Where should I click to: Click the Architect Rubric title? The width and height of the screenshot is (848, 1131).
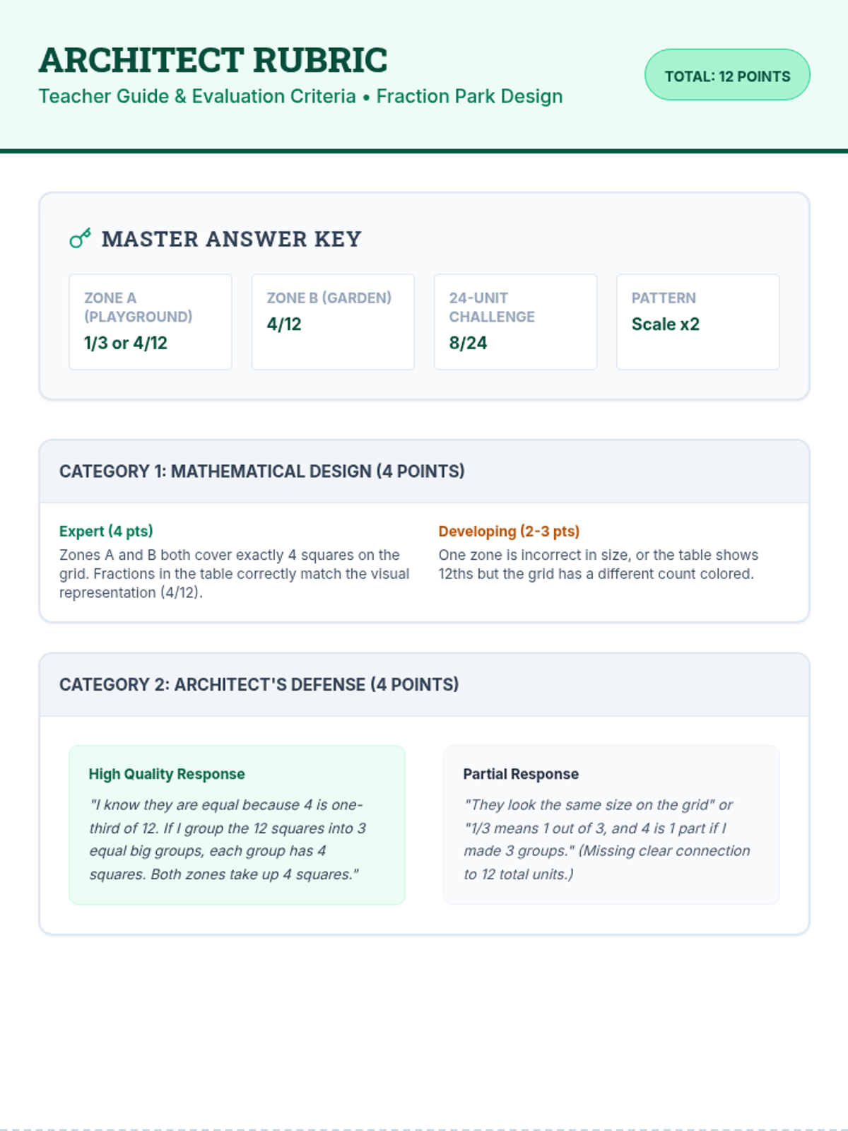[213, 60]
